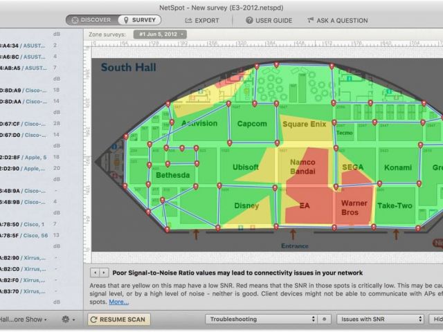This screenshot has height=332, width=443.
Task: Select network 67:D0 / Cisco row
Action: click(42, 135)
